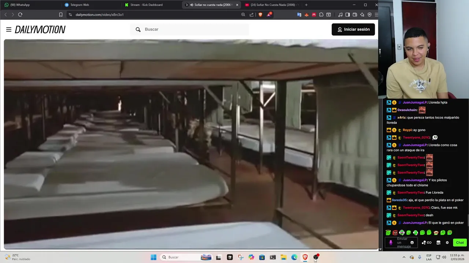Click username 0xsoulchain in chat

tap(407, 110)
